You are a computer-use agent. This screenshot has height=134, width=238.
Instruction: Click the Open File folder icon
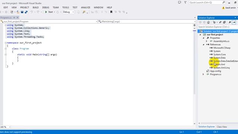click(x=18, y=12)
